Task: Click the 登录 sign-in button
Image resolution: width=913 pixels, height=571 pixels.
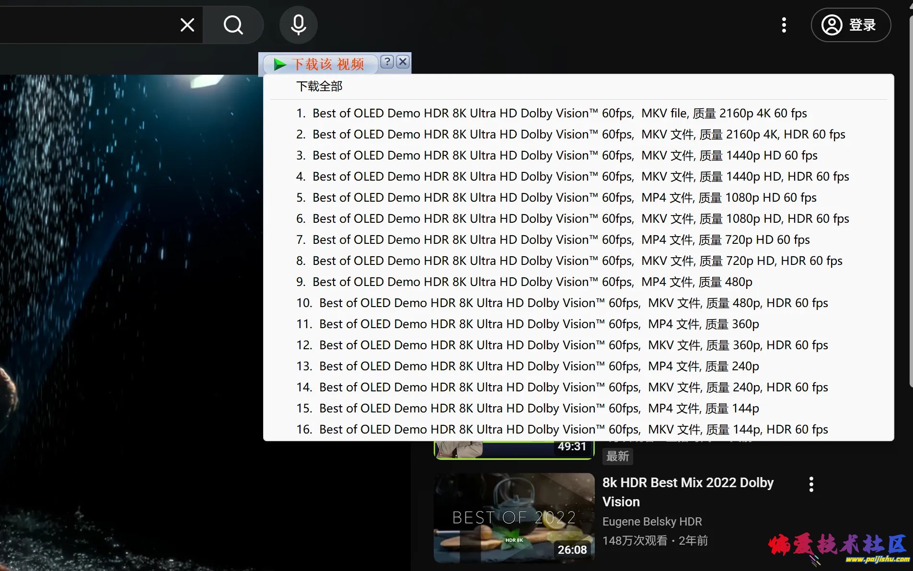Action: [x=851, y=25]
